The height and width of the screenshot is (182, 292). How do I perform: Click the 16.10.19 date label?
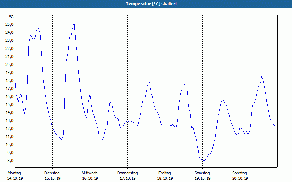point(90,178)
